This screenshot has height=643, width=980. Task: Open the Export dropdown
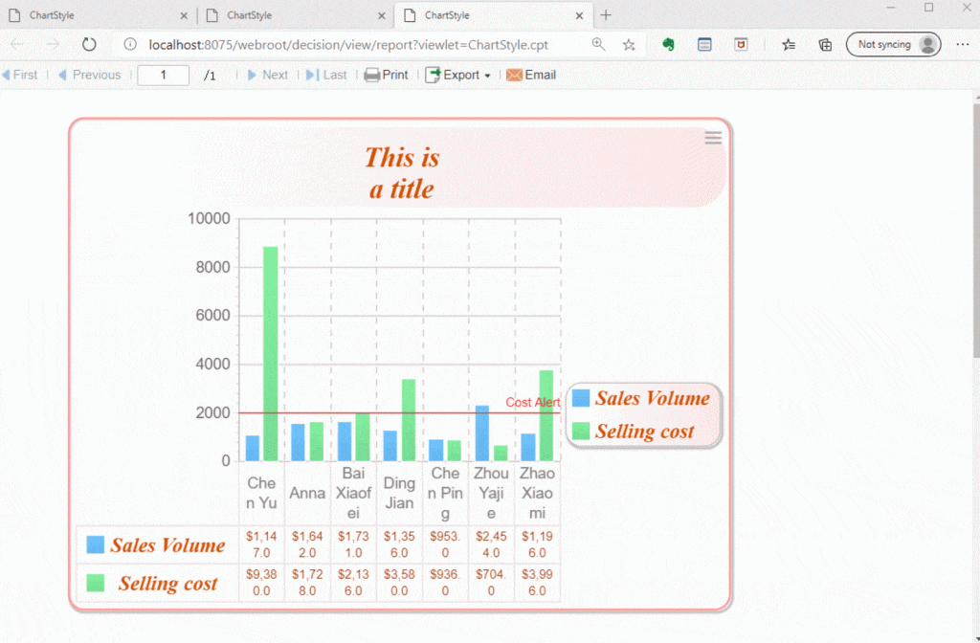click(x=457, y=75)
